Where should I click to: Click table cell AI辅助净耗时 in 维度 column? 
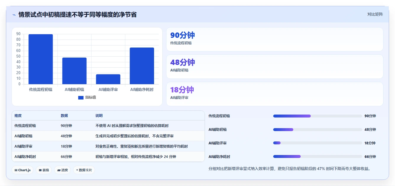coord(25,157)
